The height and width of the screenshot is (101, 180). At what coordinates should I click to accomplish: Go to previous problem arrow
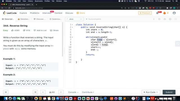43,92
